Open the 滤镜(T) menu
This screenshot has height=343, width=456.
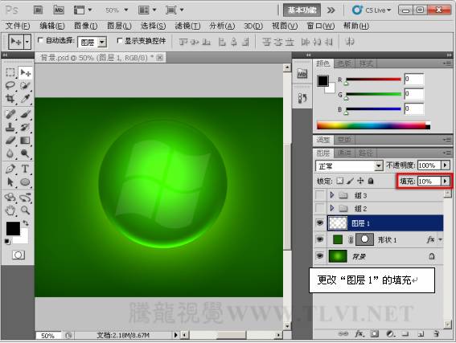[187, 26]
